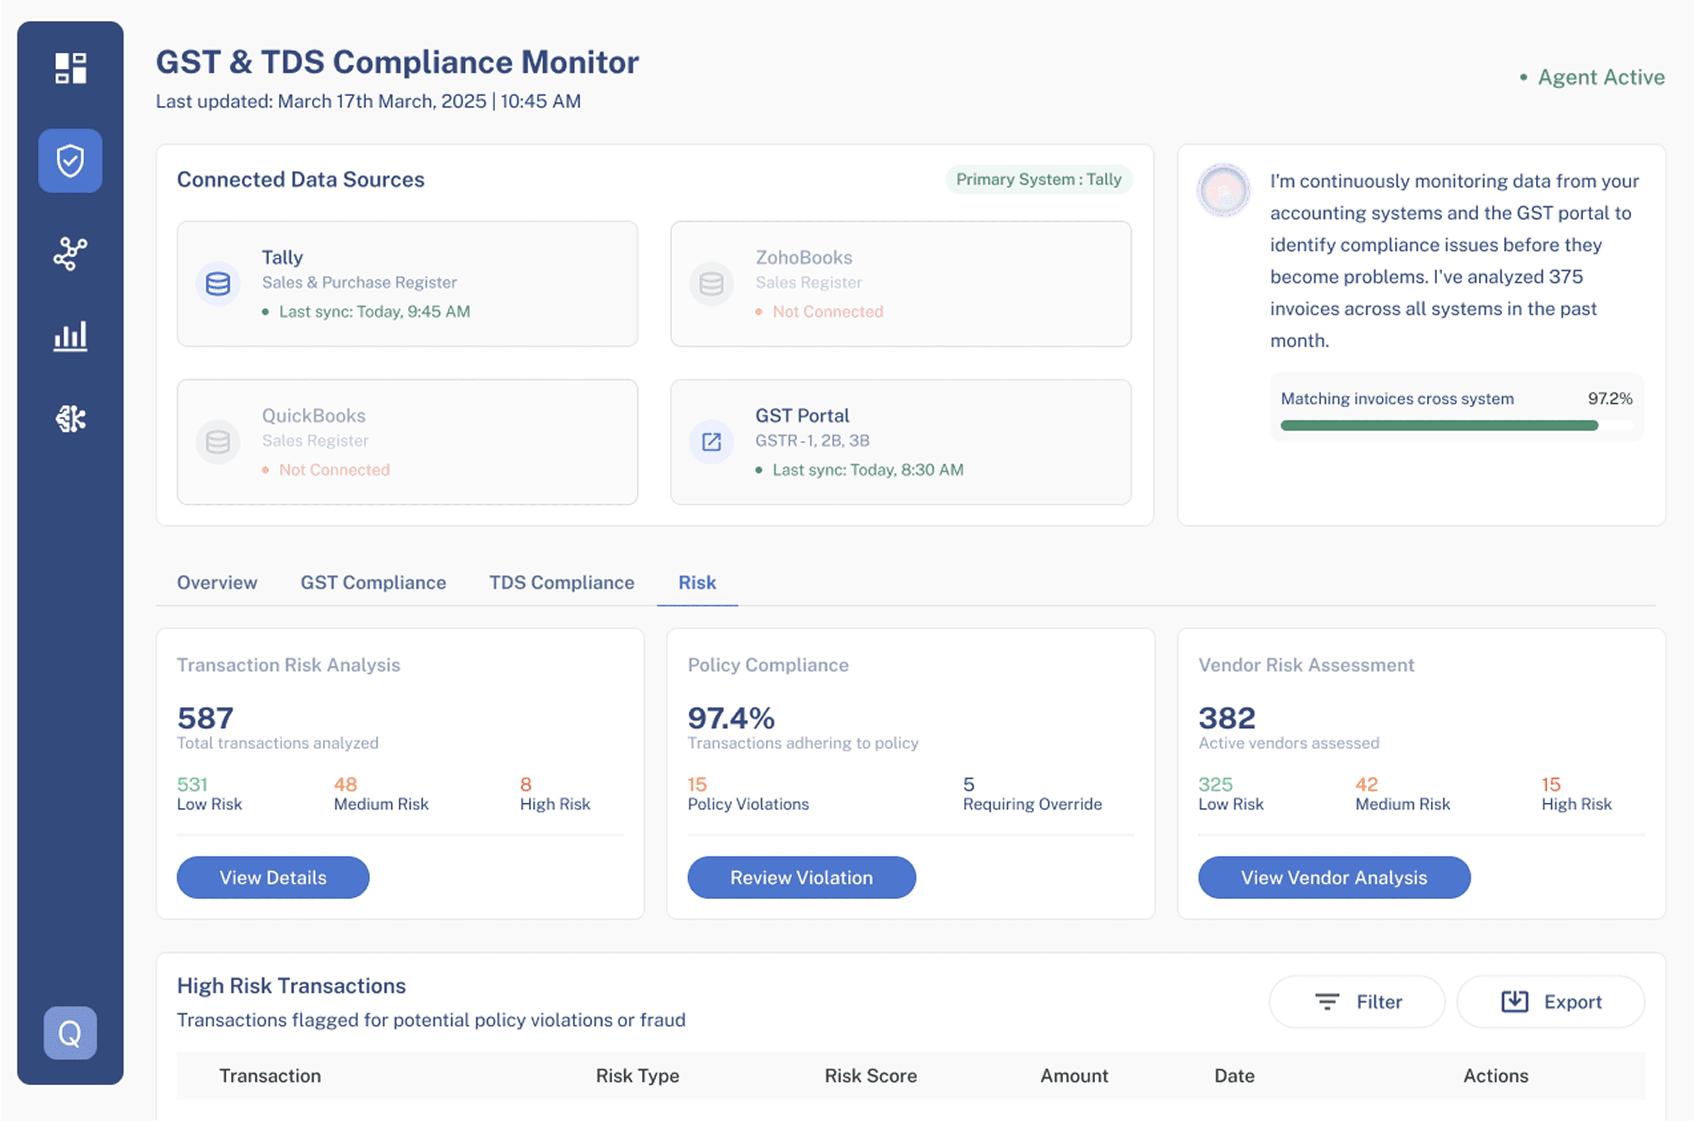
Task: Click the matching invoices progress bar
Action: pos(1456,426)
